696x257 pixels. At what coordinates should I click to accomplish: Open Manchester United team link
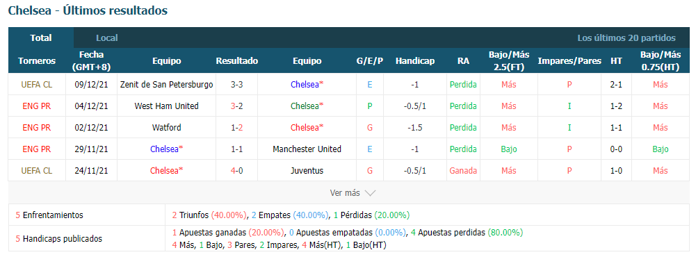(x=307, y=149)
